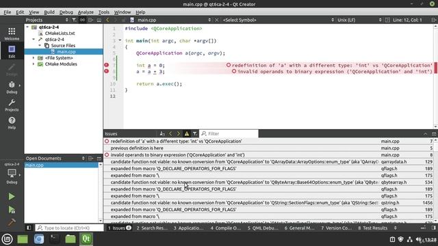Screen dimensions: 438x246
Task: Switch to Application Output pane
Action: [x=189, y=228]
